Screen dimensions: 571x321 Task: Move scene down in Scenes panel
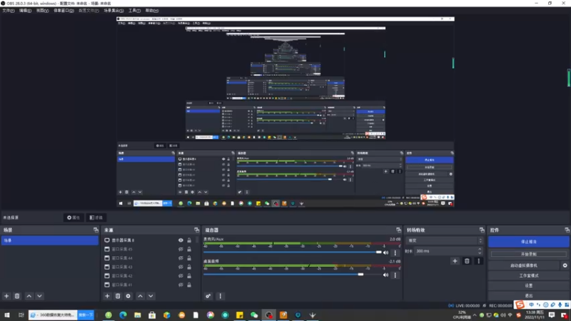39,296
